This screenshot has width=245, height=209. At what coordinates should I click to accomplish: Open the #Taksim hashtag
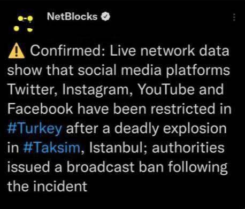pos(52,148)
